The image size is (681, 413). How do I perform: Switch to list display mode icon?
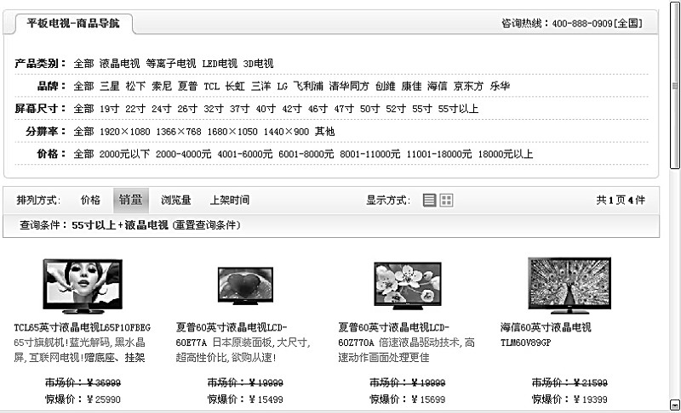[x=429, y=201]
